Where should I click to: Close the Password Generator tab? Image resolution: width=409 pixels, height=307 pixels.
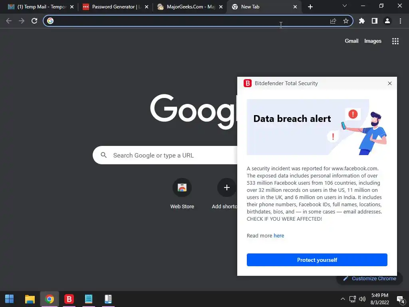(x=147, y=7)
